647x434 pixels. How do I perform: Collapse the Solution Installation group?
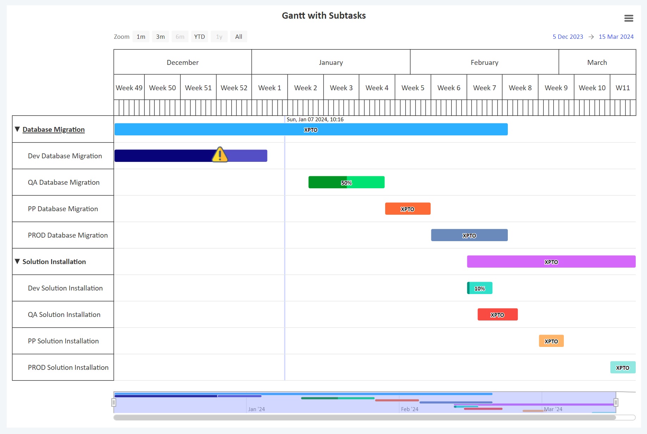pos(16,261)
